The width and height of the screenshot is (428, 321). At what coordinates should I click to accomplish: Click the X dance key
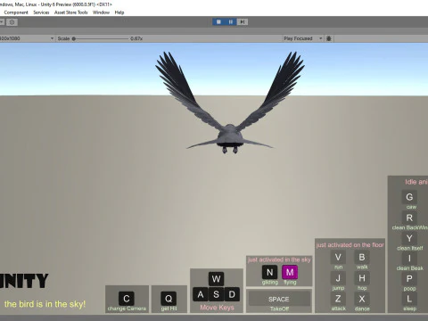(362, 299)
